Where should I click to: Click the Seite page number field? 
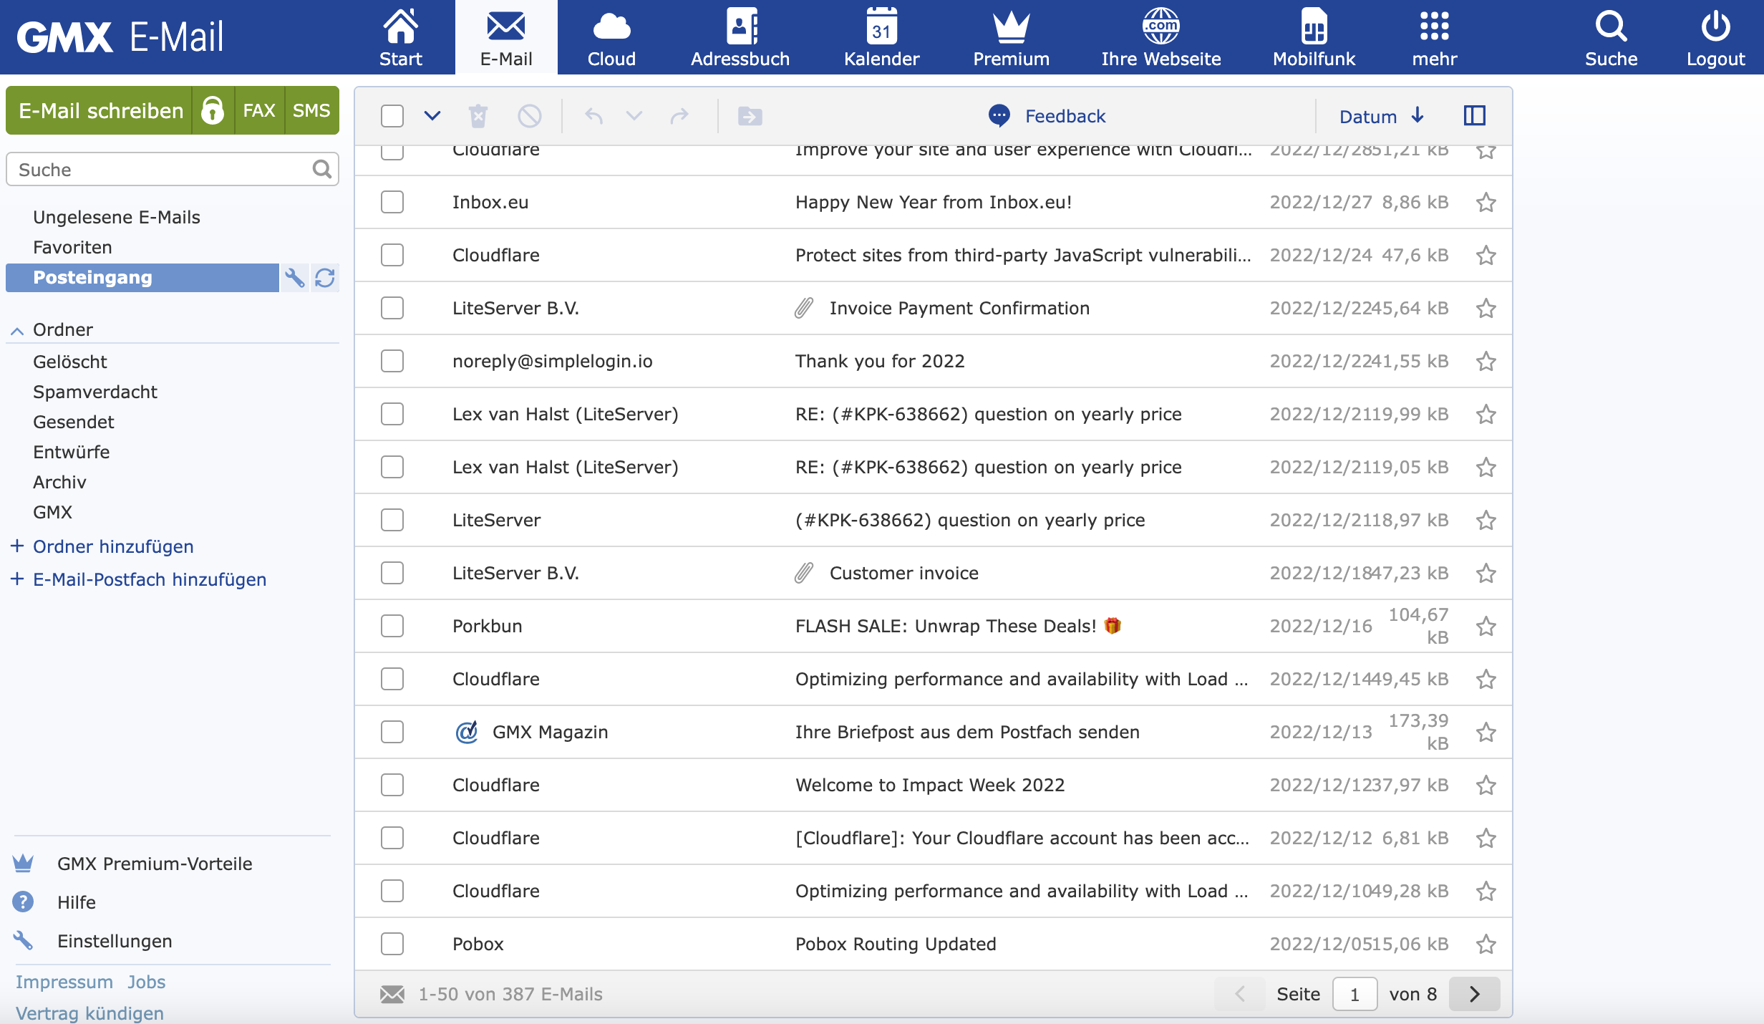point(1354,994)
